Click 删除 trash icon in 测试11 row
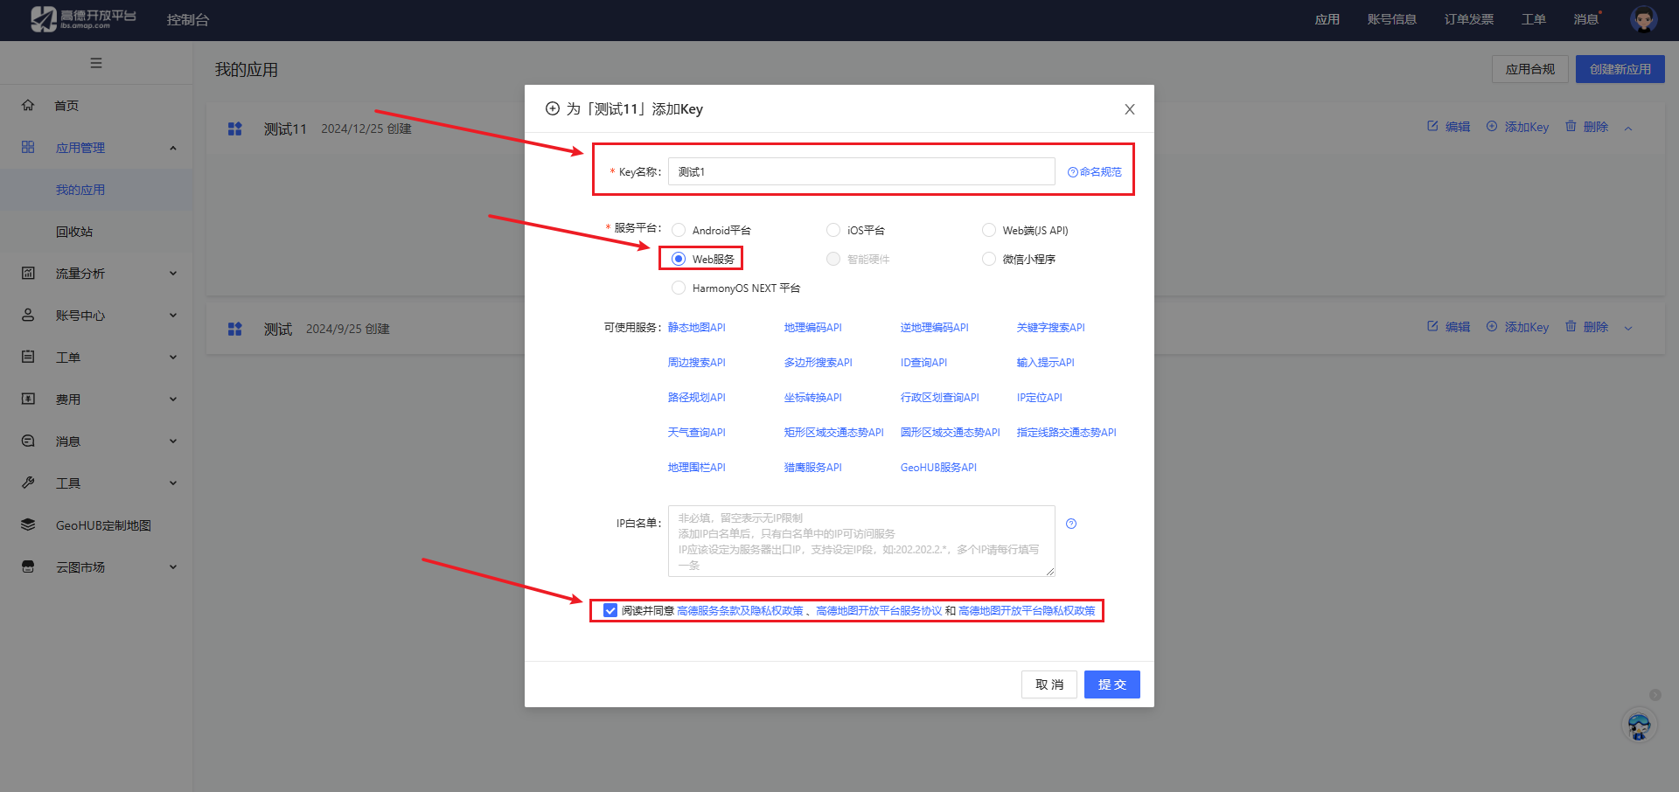Screen dimensions: 1679x792 (1571, 126)
